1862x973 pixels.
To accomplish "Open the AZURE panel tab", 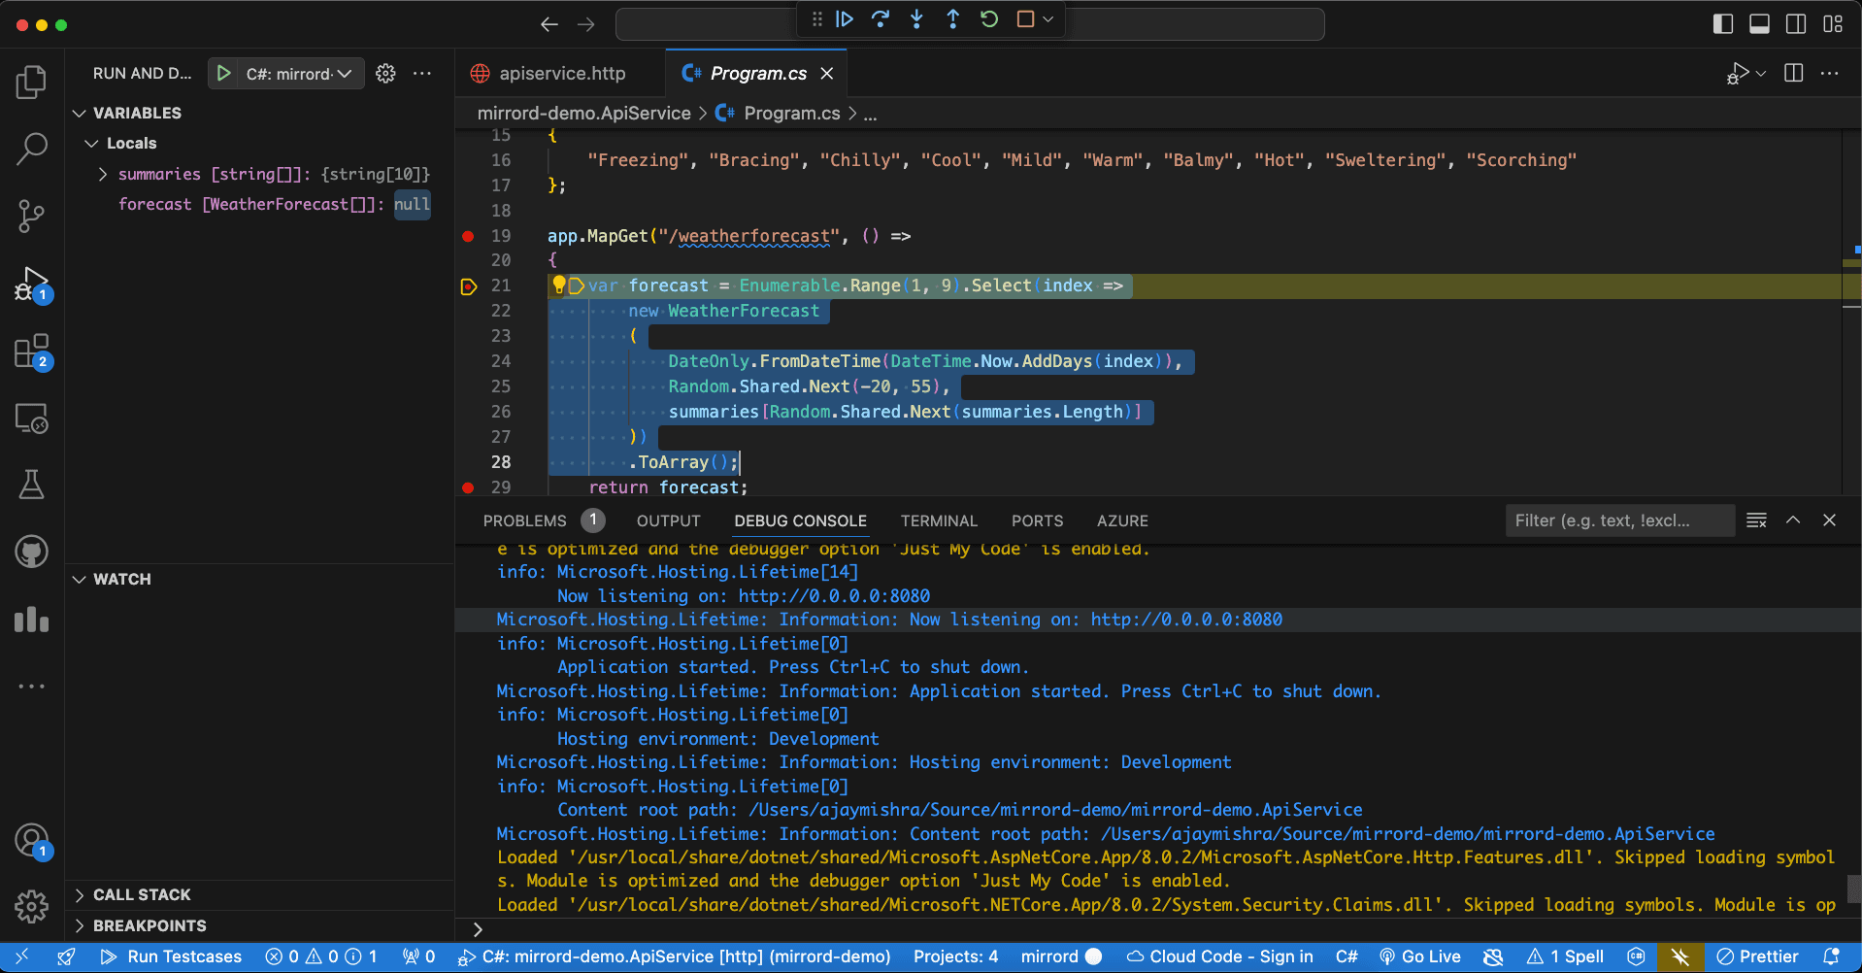I will [1122, 520].
